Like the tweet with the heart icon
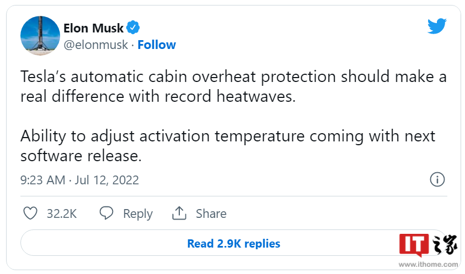 pos(31,213)
